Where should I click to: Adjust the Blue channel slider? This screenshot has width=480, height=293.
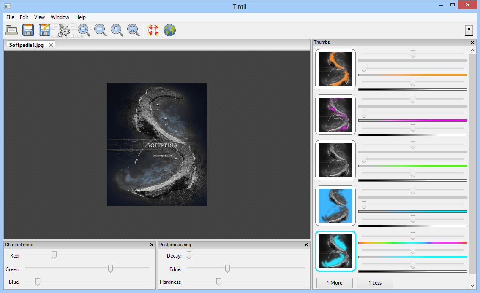[x=38, y=282]
